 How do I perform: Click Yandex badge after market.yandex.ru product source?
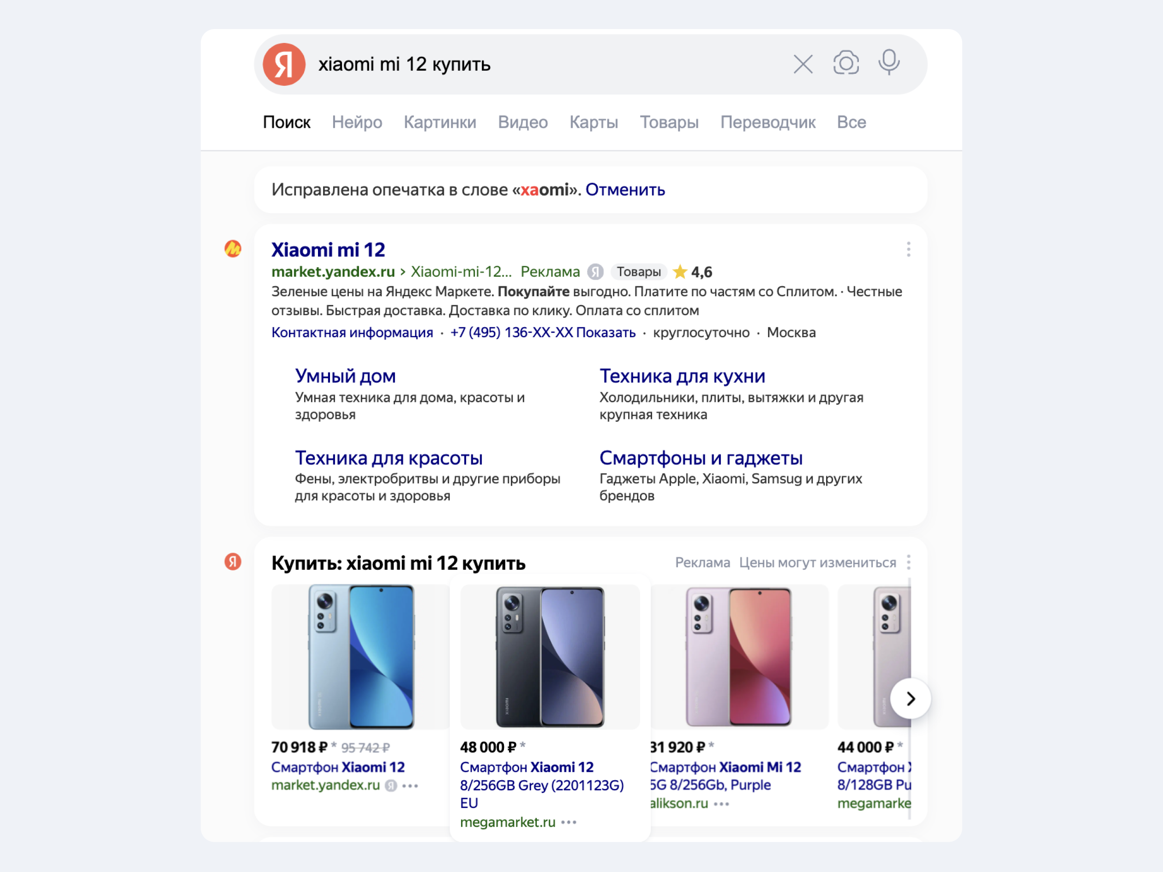tap(390, 786)
